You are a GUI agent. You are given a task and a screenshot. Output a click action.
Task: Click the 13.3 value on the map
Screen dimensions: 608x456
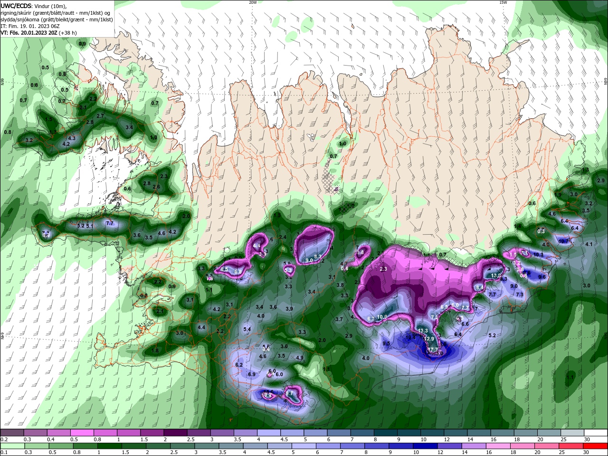tap(423, 331)
